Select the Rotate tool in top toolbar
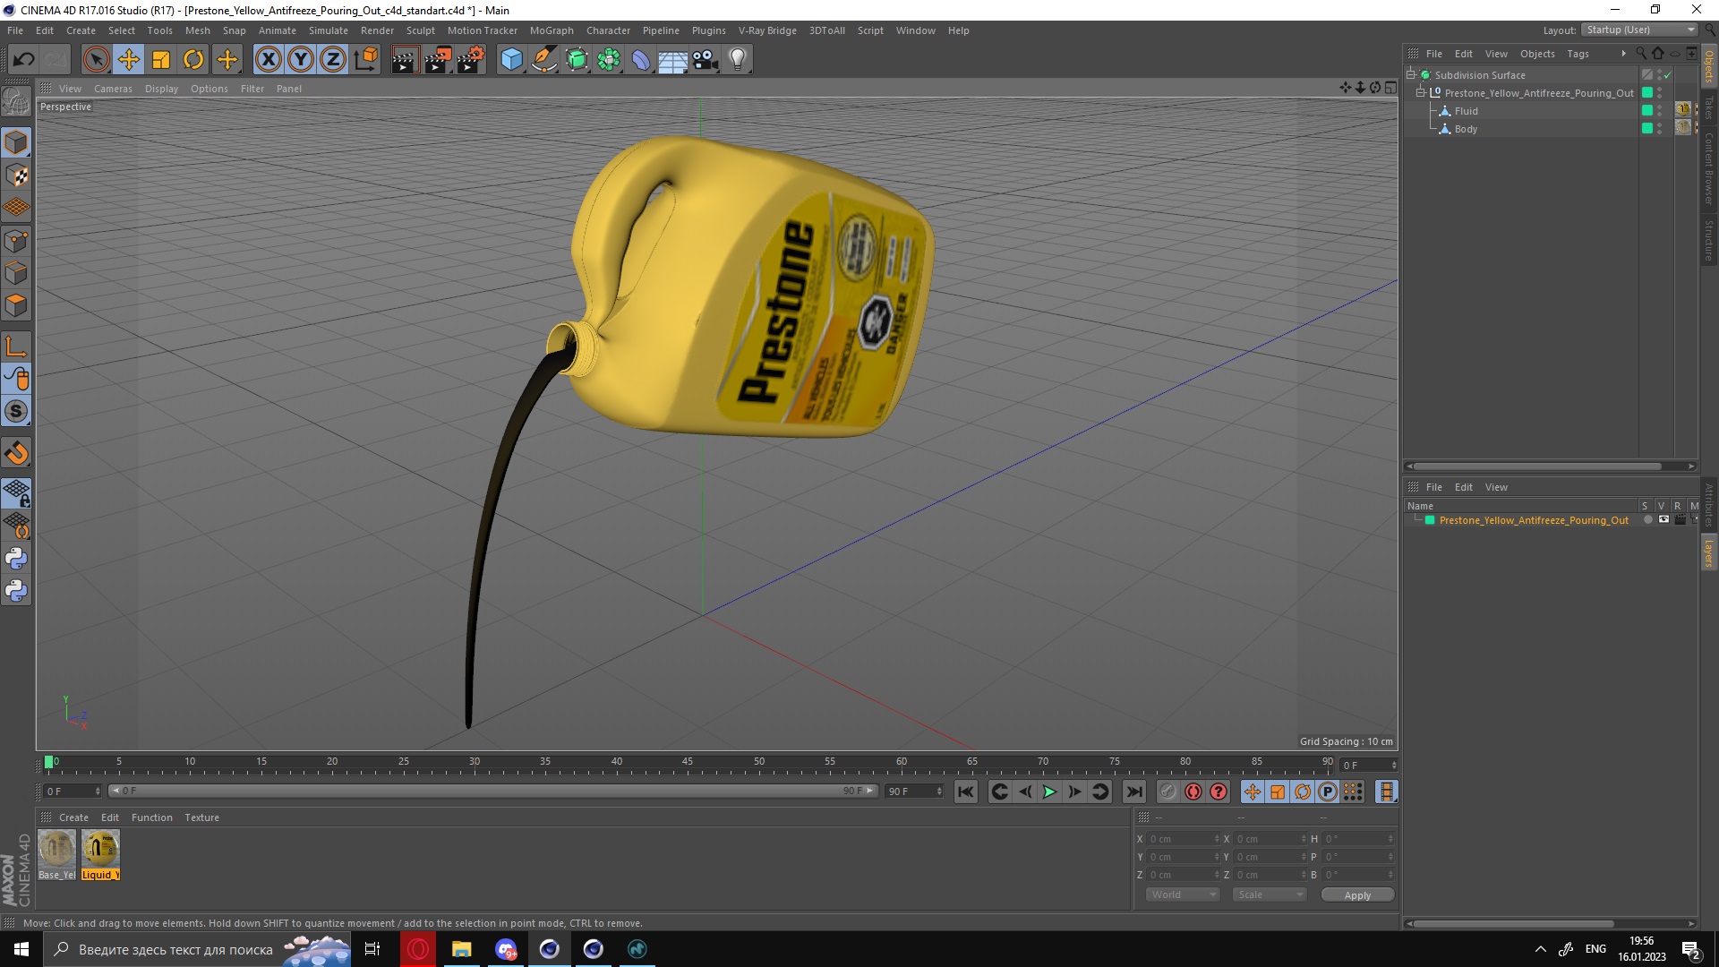 click(x=193, y=60)
